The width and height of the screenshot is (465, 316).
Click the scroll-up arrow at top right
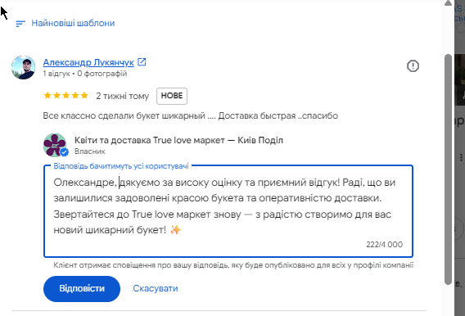click(448, 3)
